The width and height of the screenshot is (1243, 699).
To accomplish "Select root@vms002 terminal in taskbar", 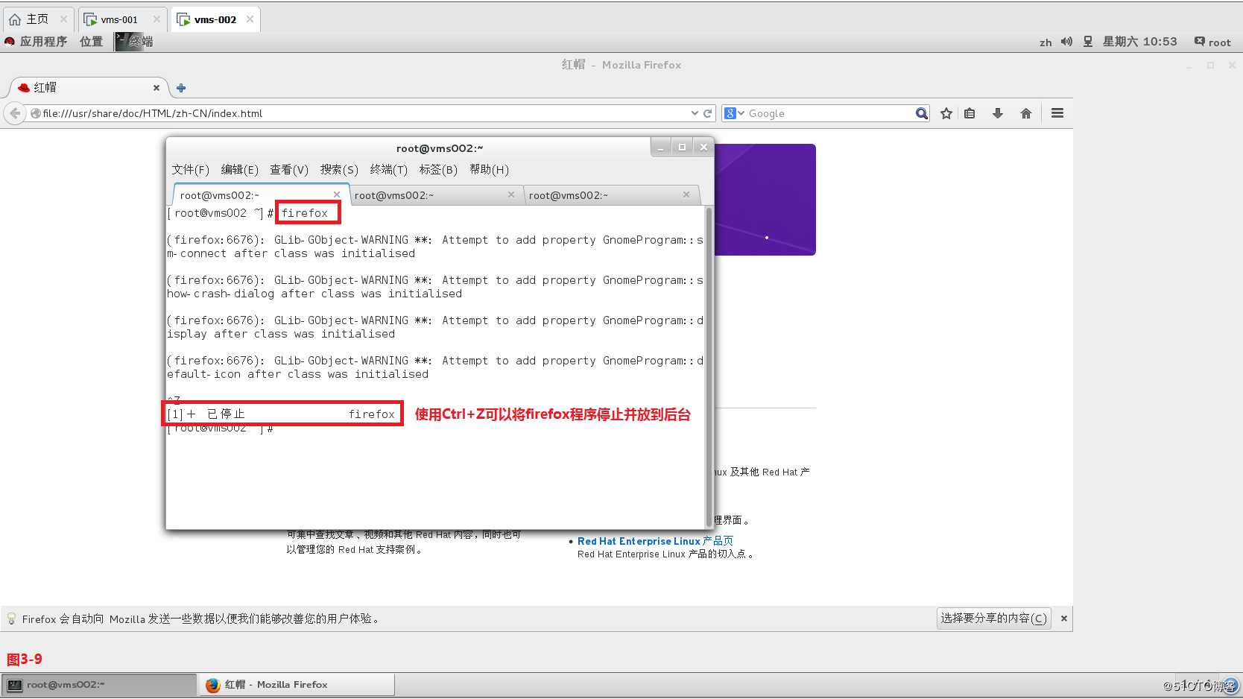I will click(x=99, y=685).
